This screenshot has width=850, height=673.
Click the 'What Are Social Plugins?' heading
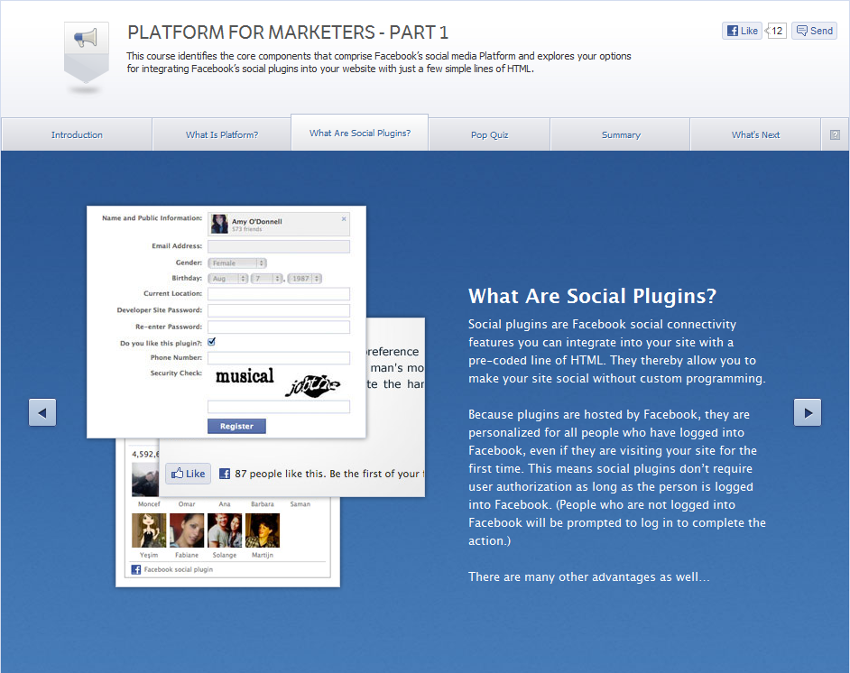pos(593,297)
